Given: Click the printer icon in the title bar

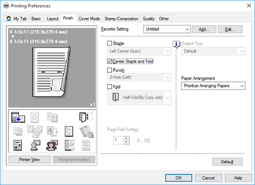Looking at the screenshot, I should coord(6,6).
